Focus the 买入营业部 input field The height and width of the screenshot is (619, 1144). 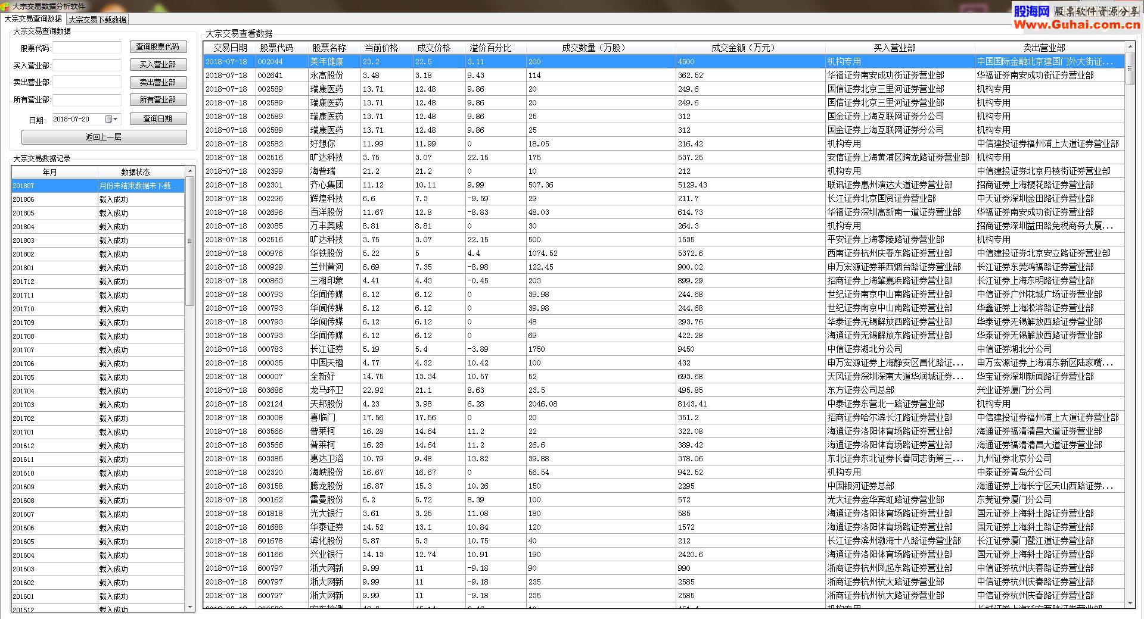87,65
